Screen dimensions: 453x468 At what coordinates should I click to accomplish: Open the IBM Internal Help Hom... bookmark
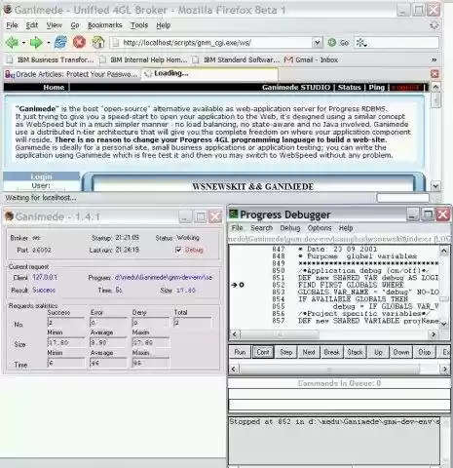click(x=144, y=59)
